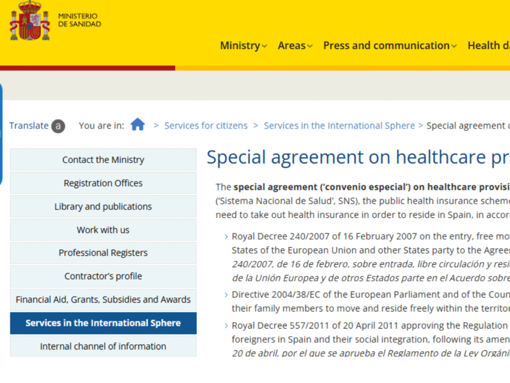The height and width of the screenshot is (383, 510).
Task: Click the breadcrumb separator arrow after Services for citizens
Action: tap(255, 126)
